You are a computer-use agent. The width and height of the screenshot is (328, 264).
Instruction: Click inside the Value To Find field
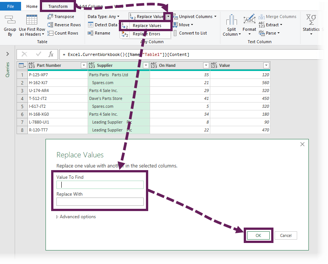100,184
